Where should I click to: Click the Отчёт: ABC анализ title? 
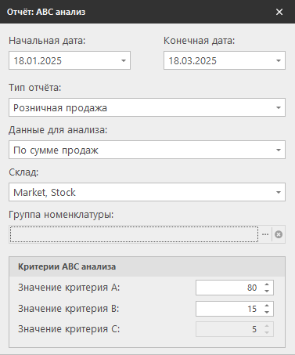pos(46,12)
